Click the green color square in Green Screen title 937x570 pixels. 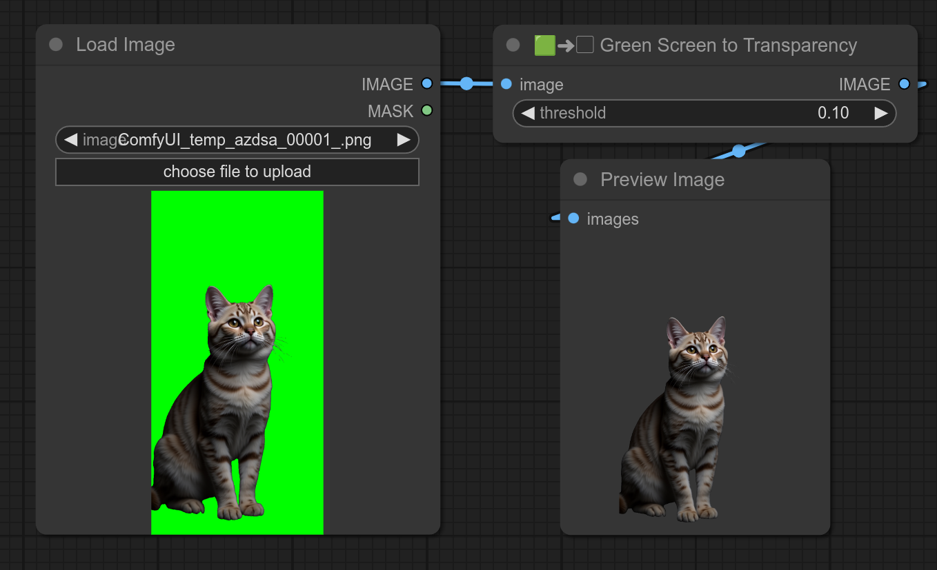click(544, 44)
